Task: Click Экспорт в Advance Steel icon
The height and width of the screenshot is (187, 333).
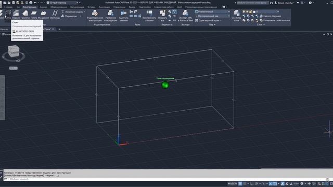Action: [185, 16]
